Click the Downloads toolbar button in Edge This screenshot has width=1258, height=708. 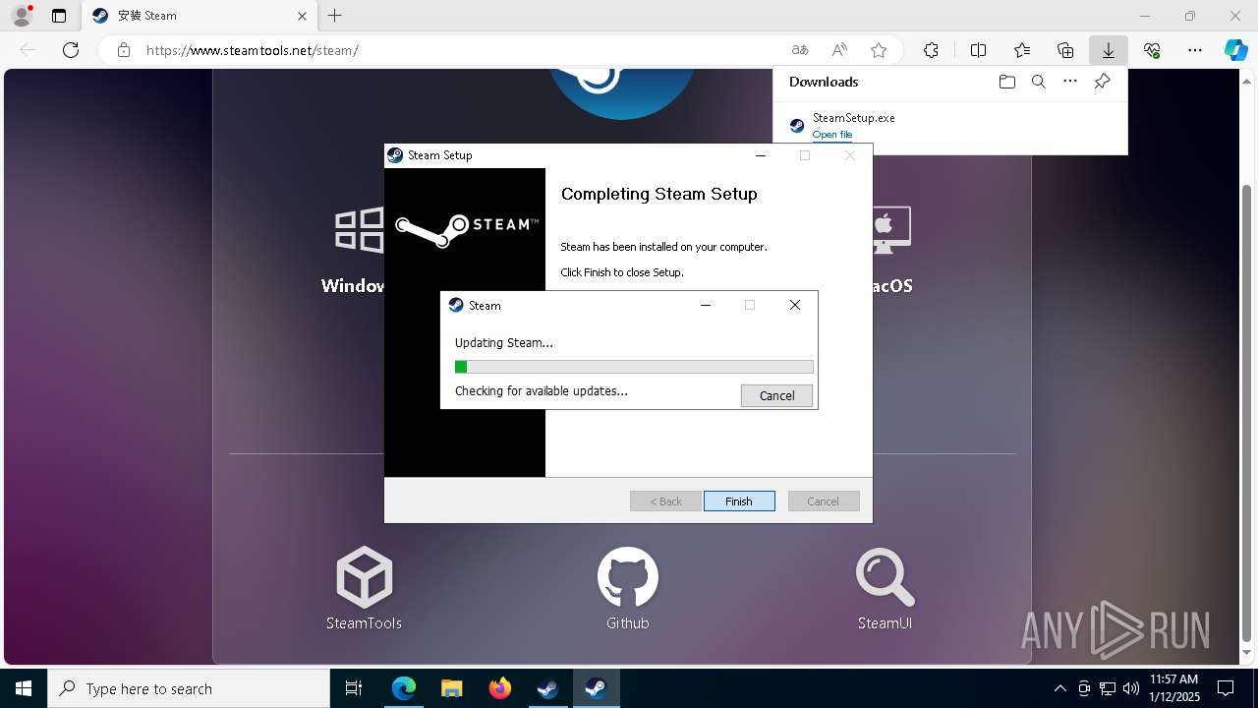(1108, 50)
